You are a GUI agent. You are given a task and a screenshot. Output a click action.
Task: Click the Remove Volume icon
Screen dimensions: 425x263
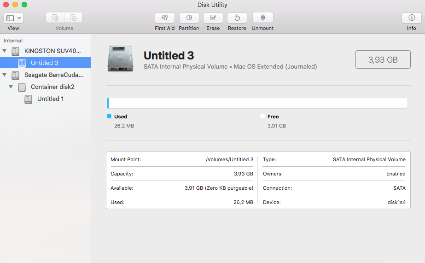point(74,18)
